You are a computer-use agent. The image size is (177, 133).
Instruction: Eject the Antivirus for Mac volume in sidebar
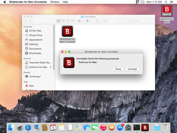(x=50, y=67)
